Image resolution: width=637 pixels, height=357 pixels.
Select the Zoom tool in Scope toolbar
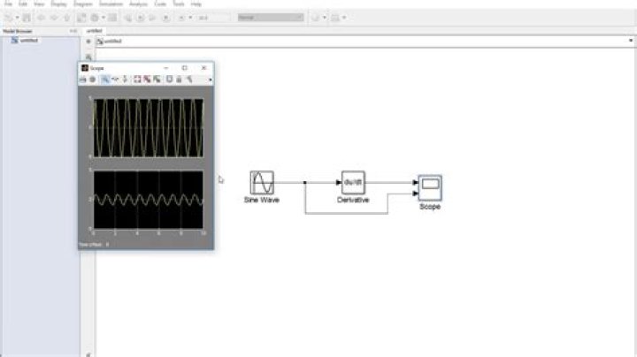click(x=104, y=79)
